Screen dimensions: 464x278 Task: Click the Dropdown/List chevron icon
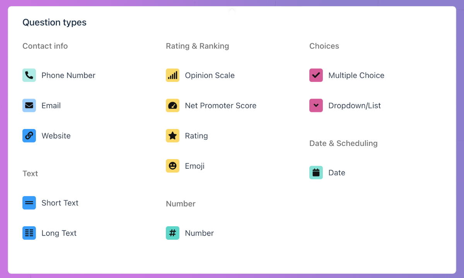(316, 105)
